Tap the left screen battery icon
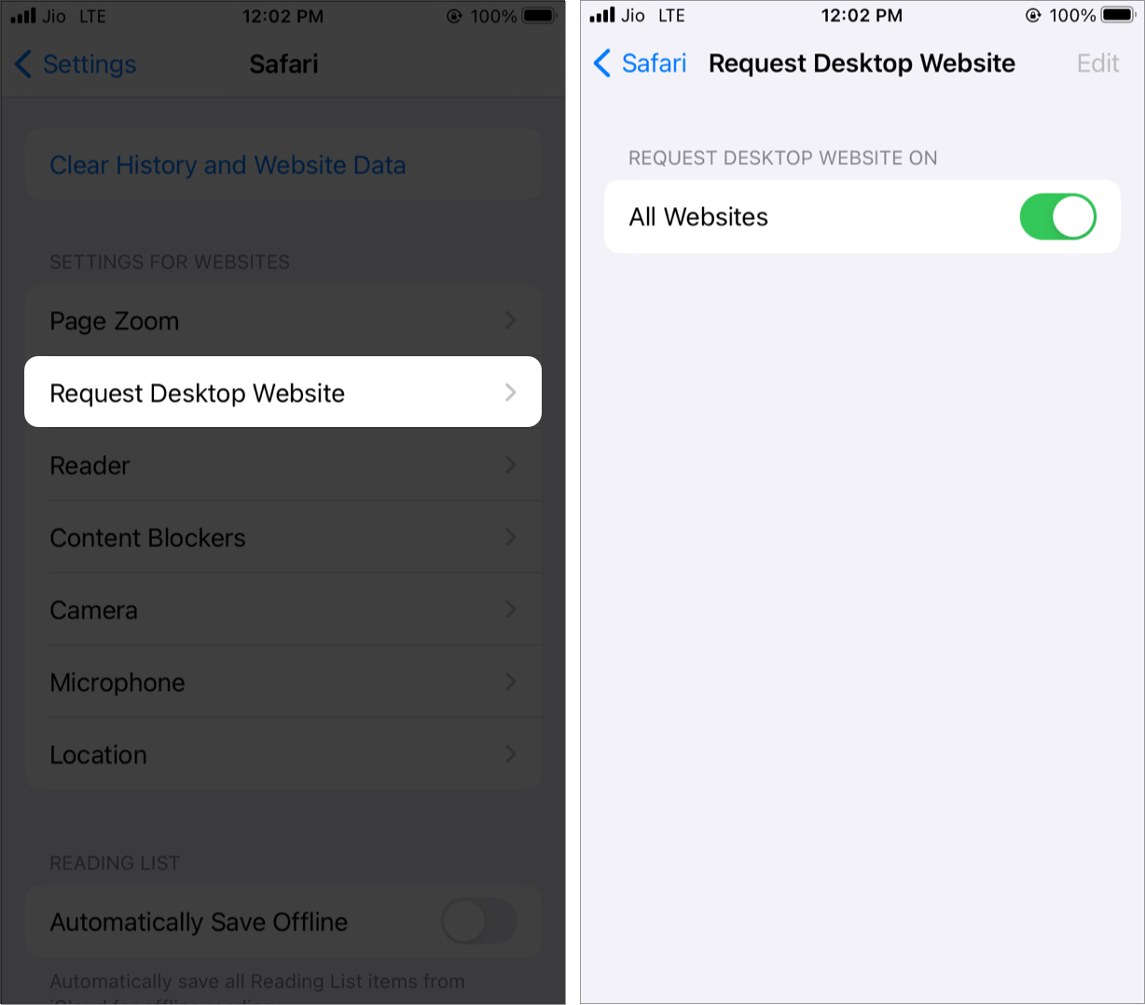Viewport: 1145px width, 1005px height. 540,16
